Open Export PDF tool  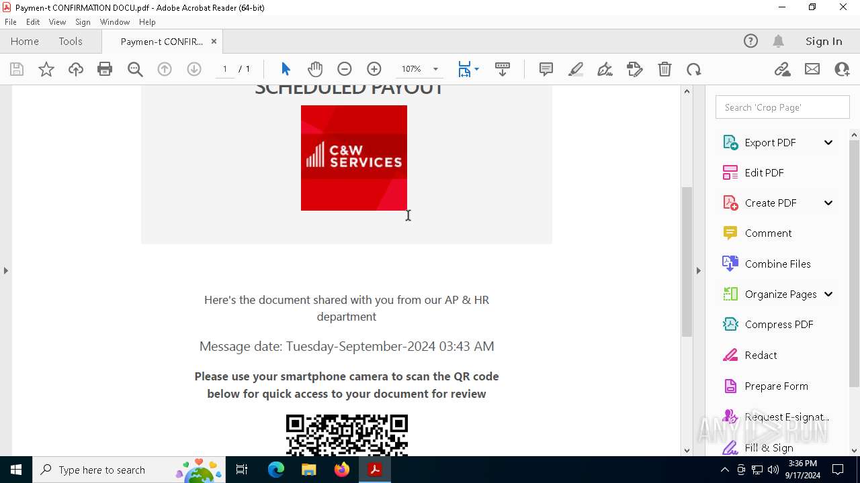pyautogui.click(x=770, y=142)
